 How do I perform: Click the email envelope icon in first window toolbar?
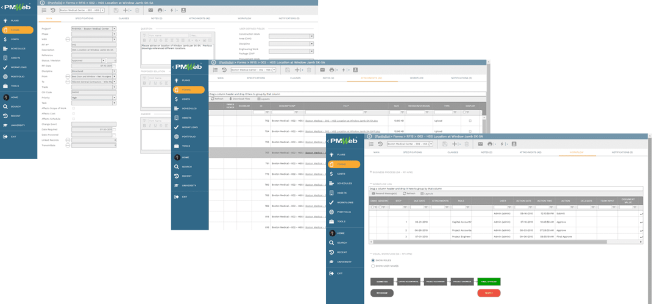point(151,10)
